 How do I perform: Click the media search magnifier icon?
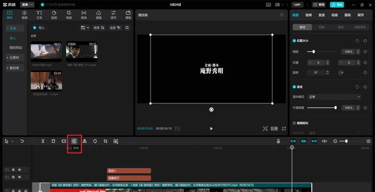point(127,28)
